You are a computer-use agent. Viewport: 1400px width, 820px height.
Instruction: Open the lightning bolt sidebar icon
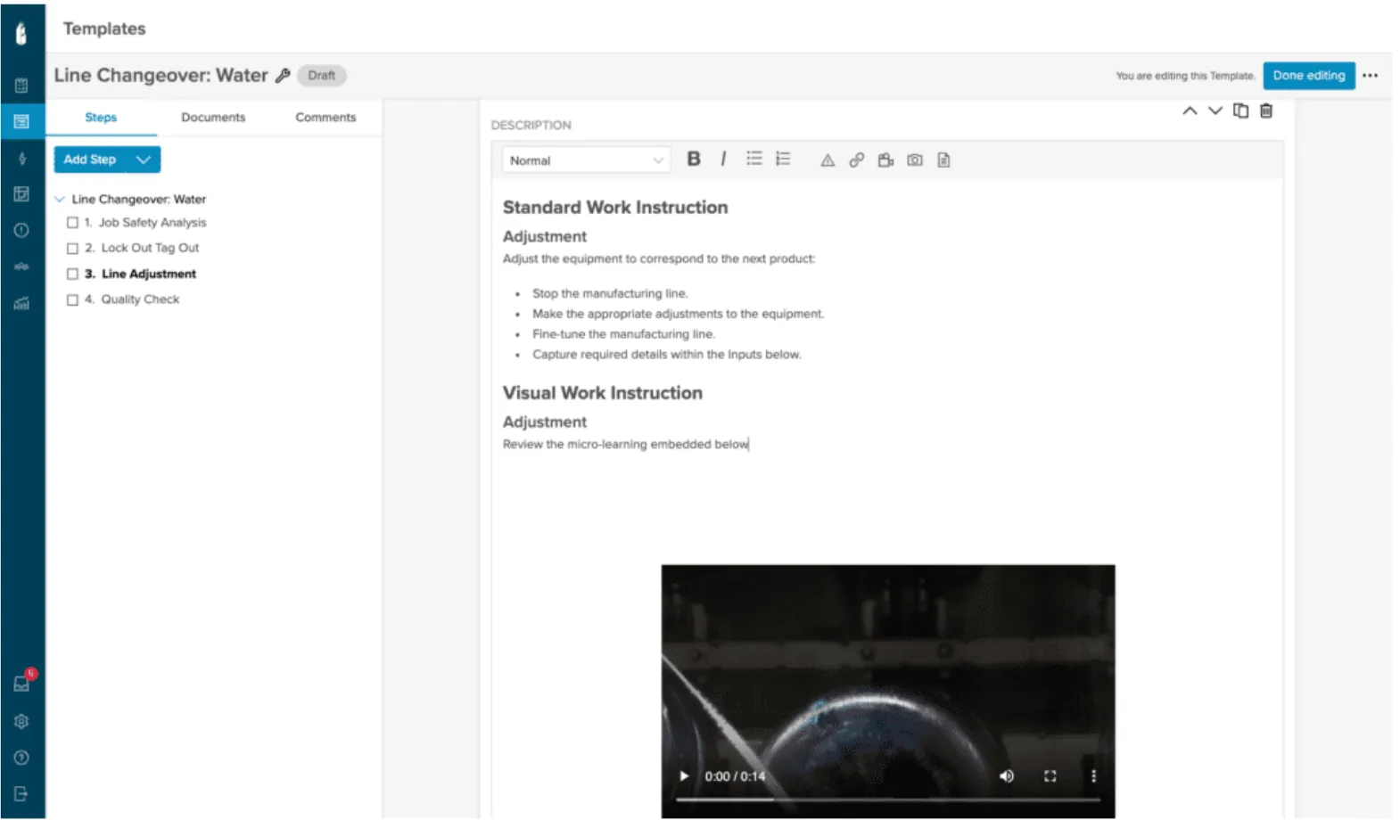tap(21, 159)
